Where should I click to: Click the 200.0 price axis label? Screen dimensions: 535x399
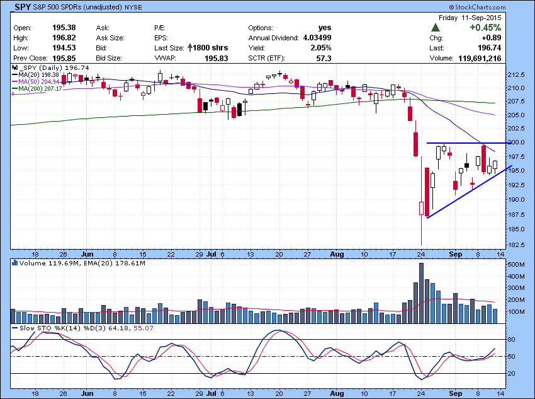(x=516, y=142)
